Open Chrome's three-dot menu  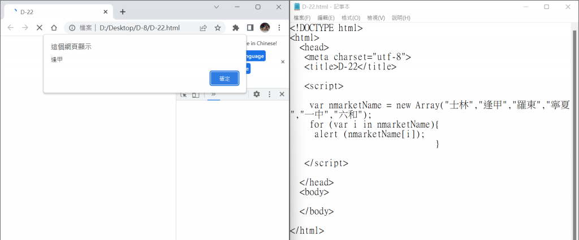279,28
